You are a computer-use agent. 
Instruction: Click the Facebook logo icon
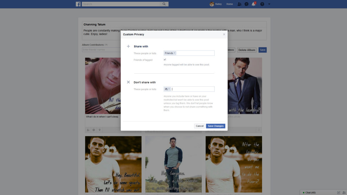[x=78, y=4]
